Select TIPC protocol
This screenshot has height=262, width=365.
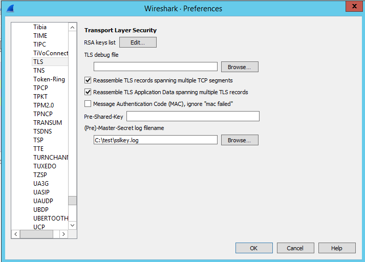(39, 44)
